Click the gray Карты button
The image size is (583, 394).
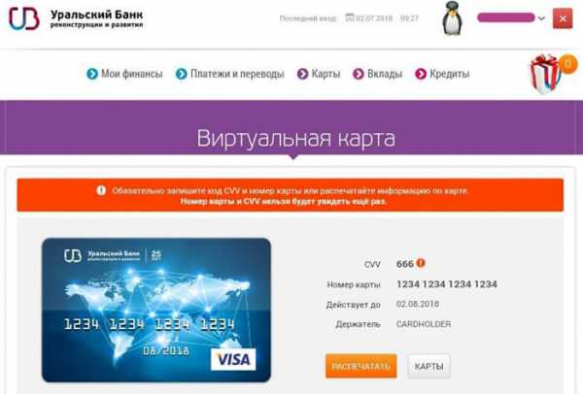click(x=429, y=366)
